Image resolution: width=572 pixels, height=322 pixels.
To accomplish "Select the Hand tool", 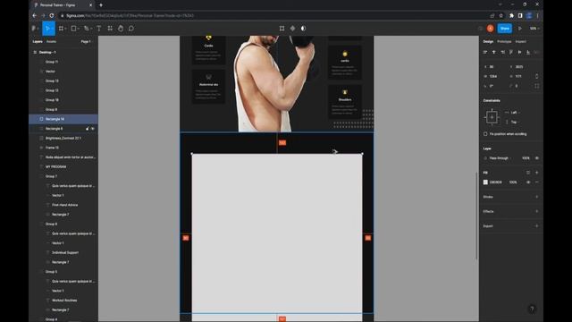I will 121,28.
